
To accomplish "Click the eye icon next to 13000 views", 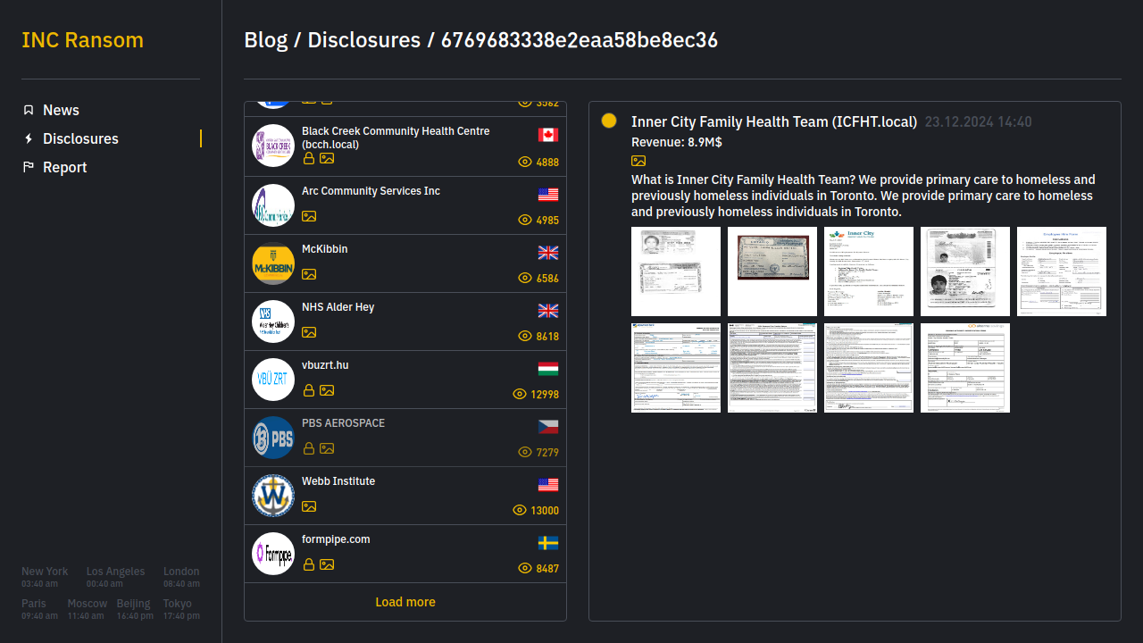I will (x=520, y=510).
